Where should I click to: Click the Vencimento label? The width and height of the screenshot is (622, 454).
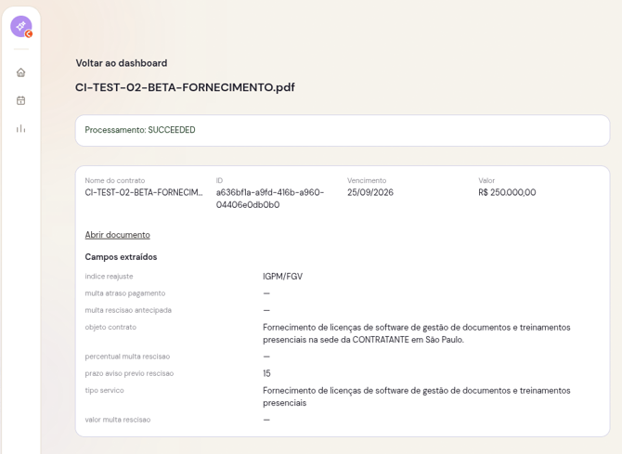pyautogui.click(x=367, y=180)
